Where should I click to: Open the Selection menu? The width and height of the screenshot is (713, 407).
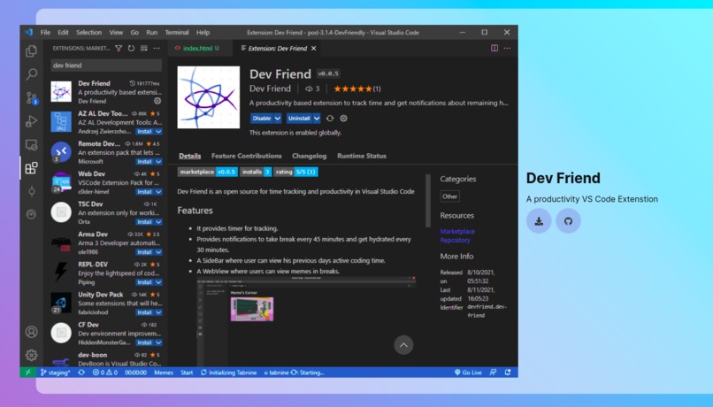(88, 32)
